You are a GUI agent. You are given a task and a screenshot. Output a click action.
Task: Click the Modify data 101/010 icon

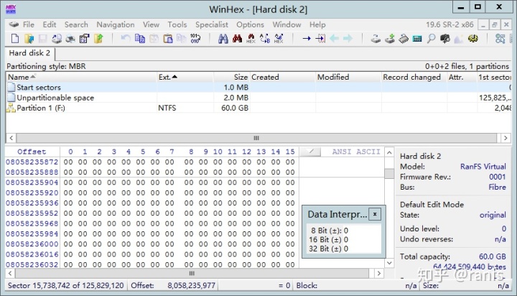point(195,39)
